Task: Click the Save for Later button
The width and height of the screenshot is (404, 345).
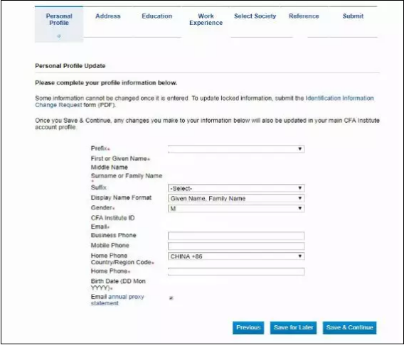Action: tap(294, 328)
